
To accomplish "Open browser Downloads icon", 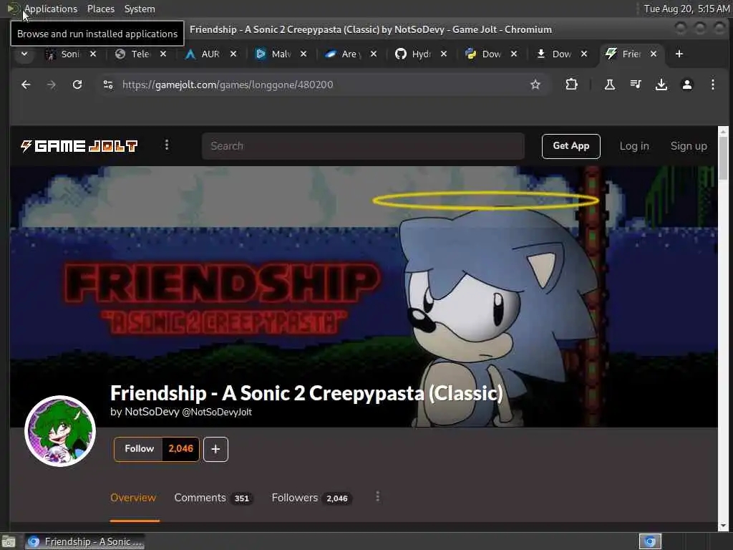I will pos(661,85).
